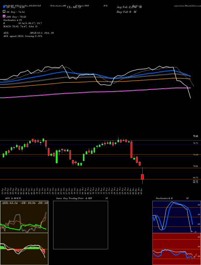201x265 pixels.
Task: Click the white 50 Day legend swatch
Action: (x=4, y=12)
